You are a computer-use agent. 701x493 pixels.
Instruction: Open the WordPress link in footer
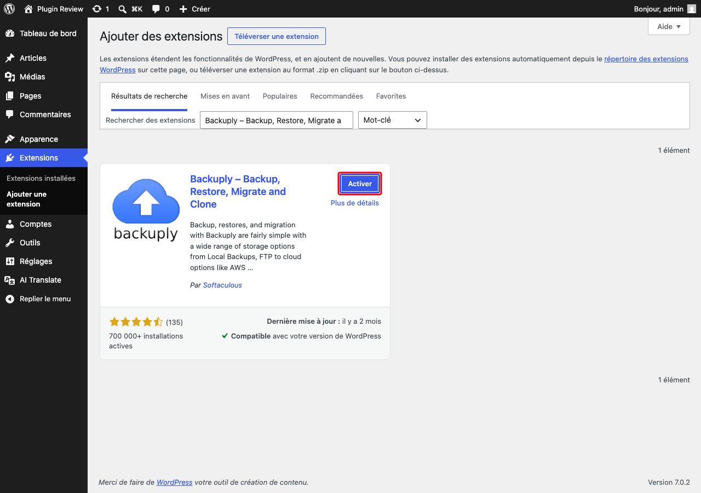tap(175, 482)
